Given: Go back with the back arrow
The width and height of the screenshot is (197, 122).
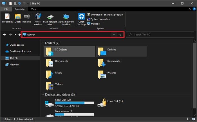Looking at the screenshot, I should (x=5, y=35).
